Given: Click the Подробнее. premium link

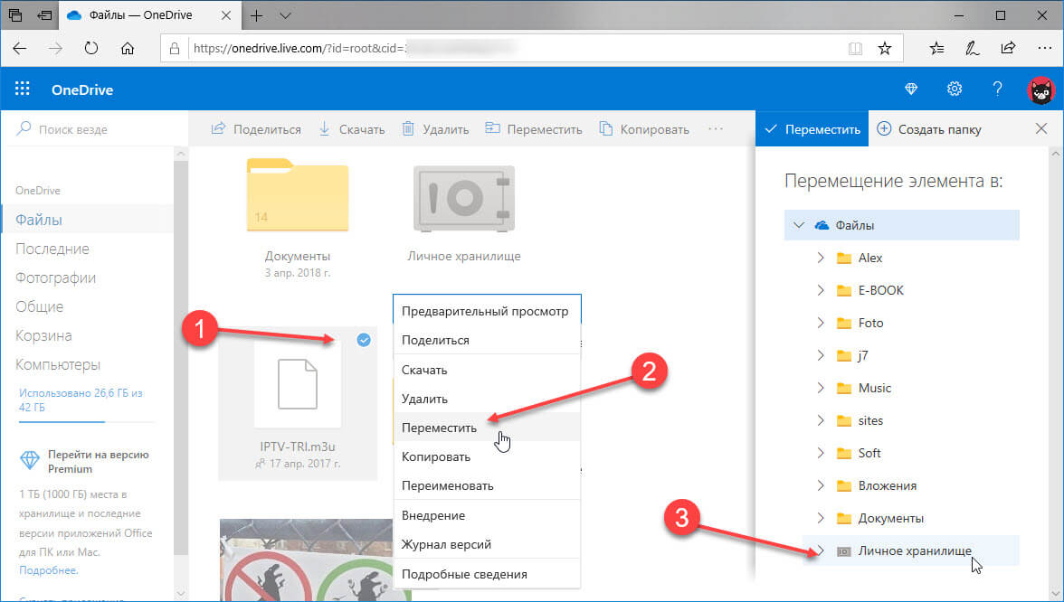Looking at the screenshot, I should pos(48,570).
